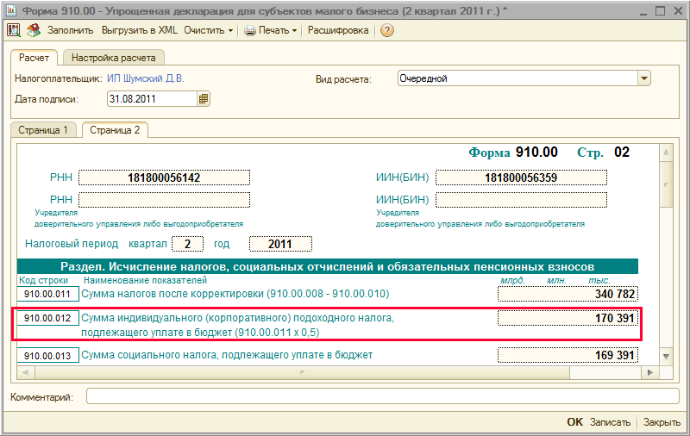Open help with the question mark icon
The image size is (690, 436).
tap(387, 30)
